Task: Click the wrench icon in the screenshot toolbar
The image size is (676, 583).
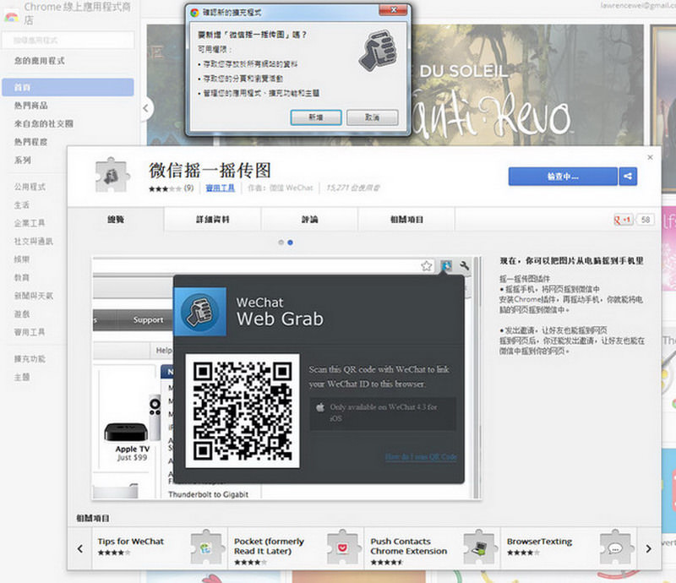Action: (464, 266)
